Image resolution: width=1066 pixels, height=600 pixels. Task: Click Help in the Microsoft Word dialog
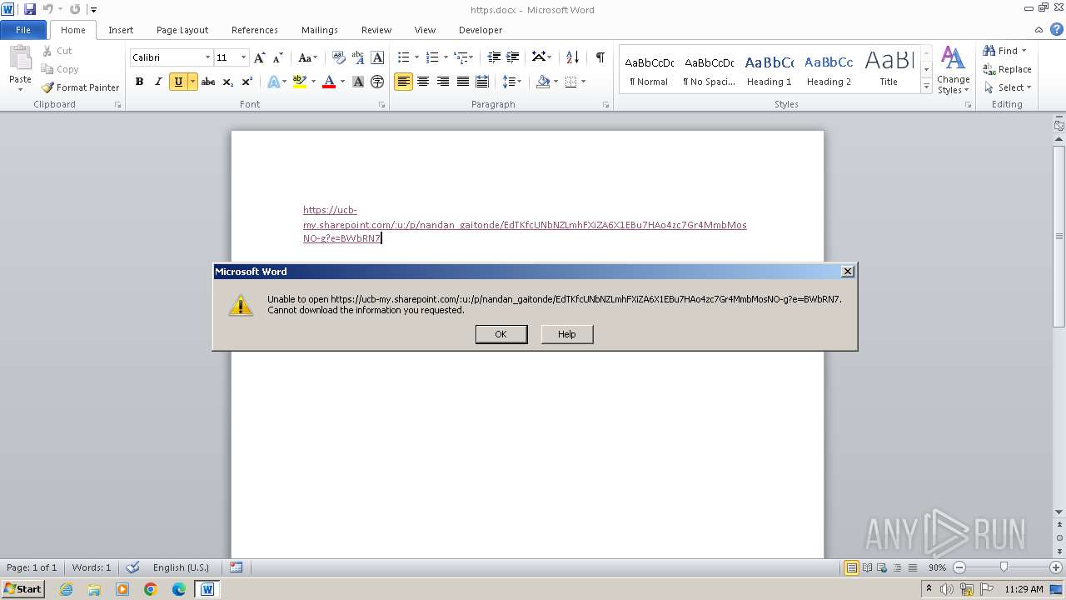click(567, 334)
